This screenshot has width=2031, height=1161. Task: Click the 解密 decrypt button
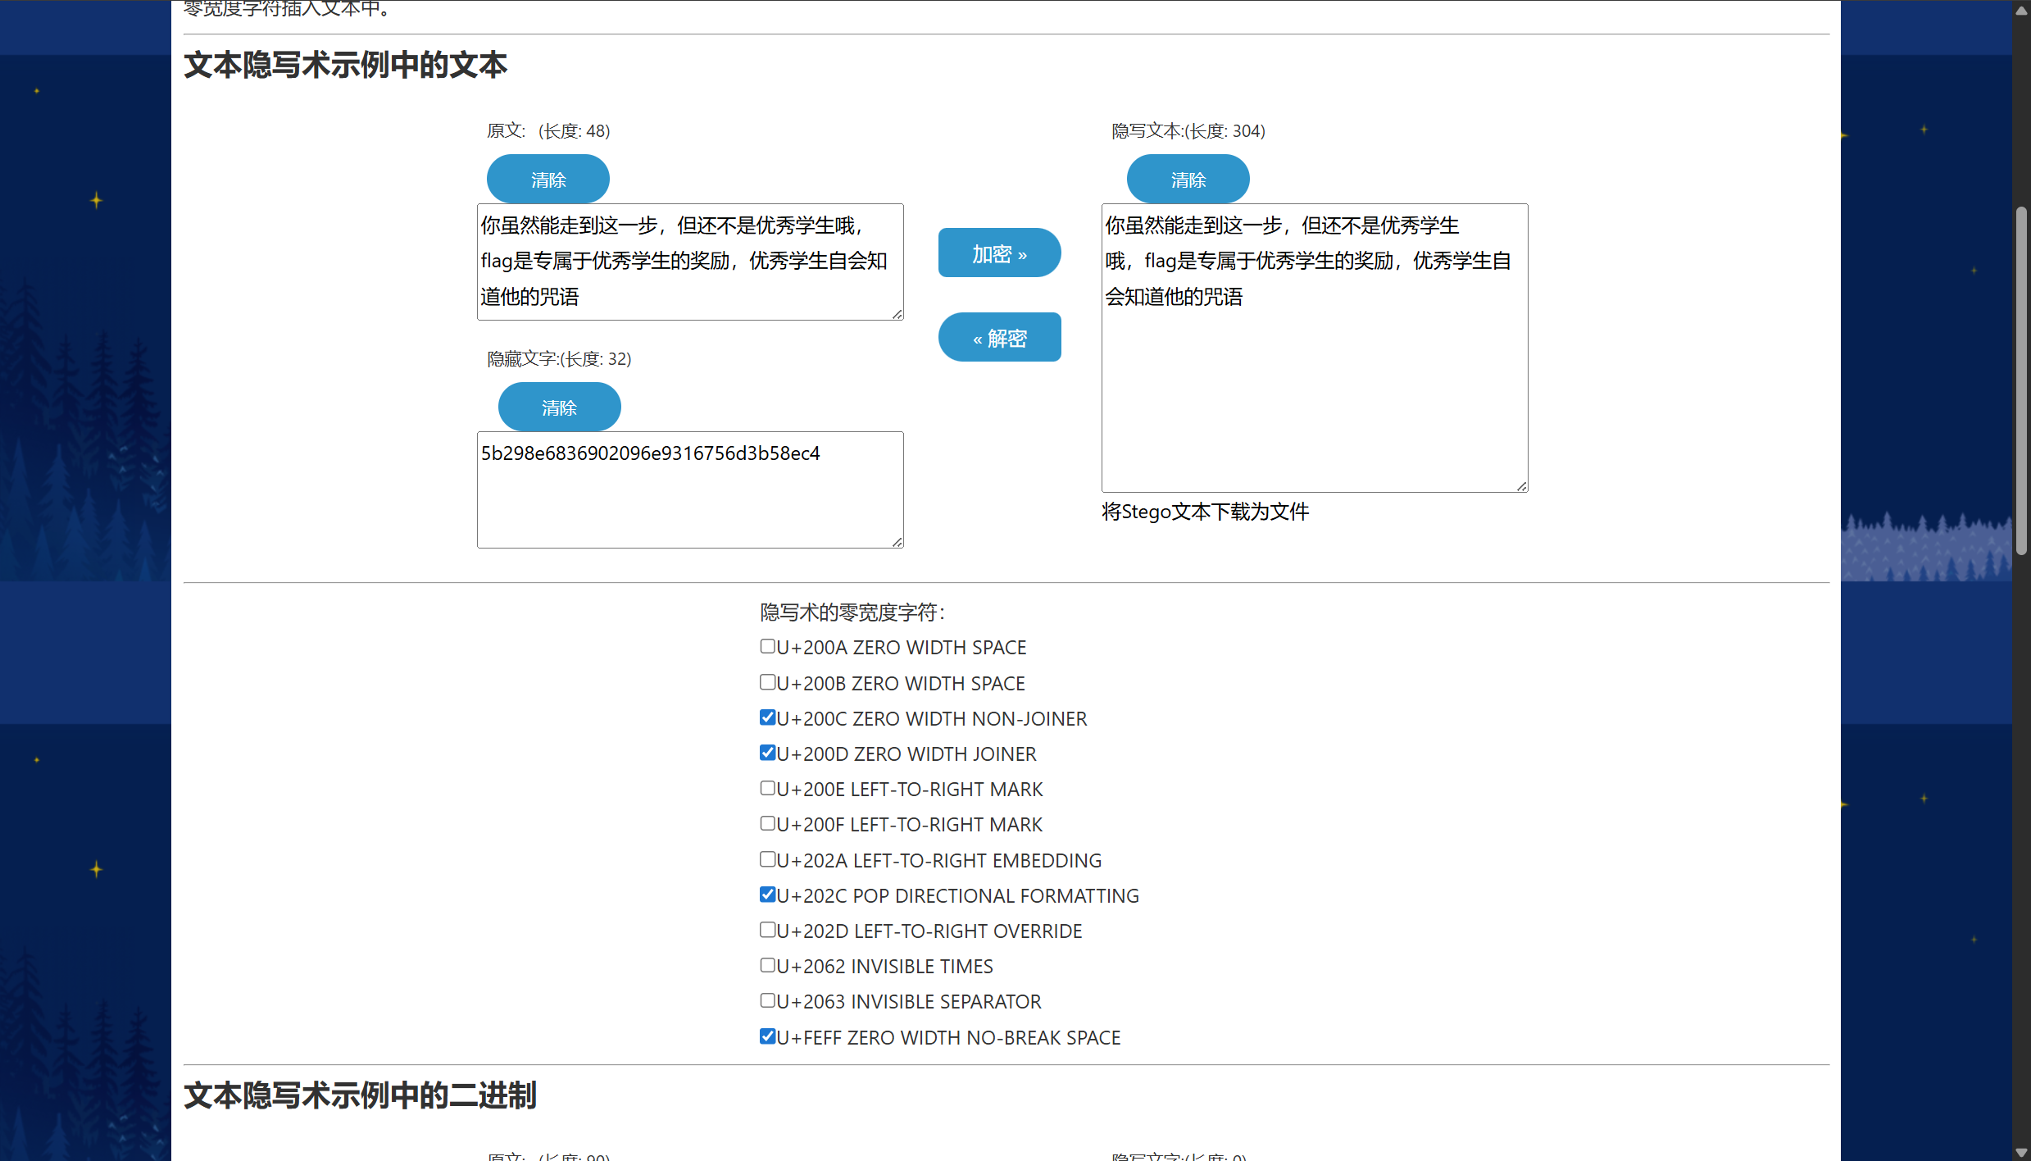coord(999,338)
